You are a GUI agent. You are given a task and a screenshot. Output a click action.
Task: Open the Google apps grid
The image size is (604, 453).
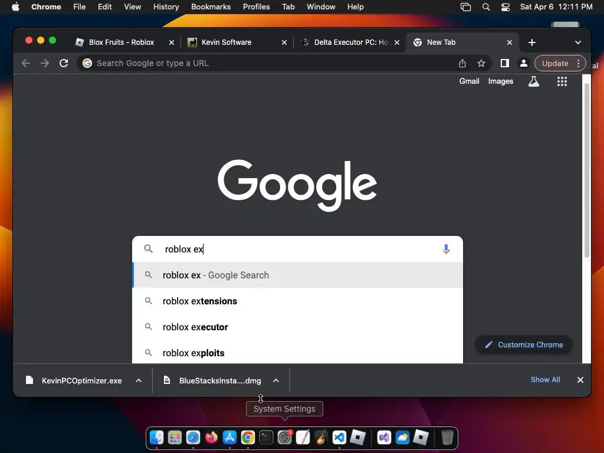(562, 81)
